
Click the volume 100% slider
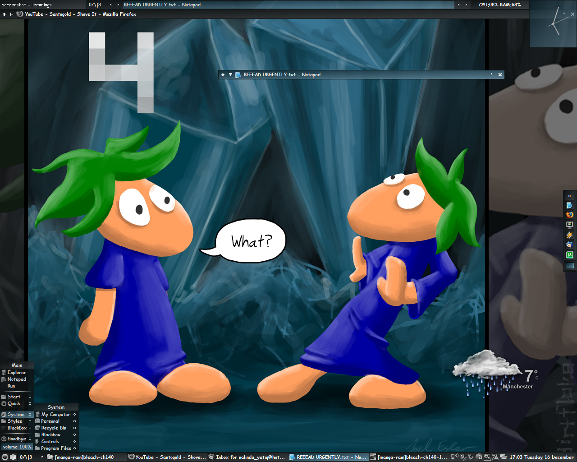[17, 447]
